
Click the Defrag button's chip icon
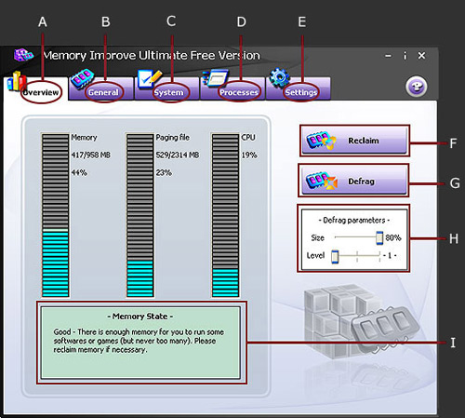(321, 181)
